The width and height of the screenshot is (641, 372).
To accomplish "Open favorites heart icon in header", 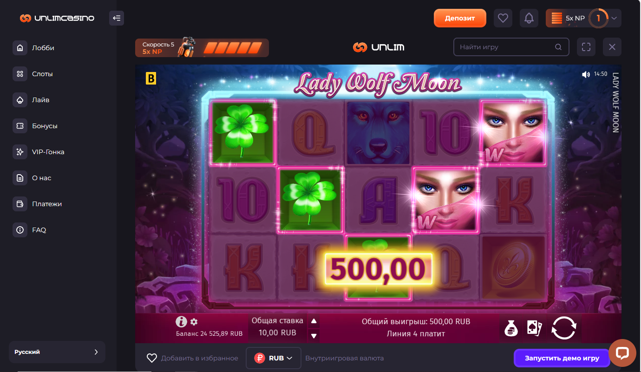I will click(x=503, y=19).
